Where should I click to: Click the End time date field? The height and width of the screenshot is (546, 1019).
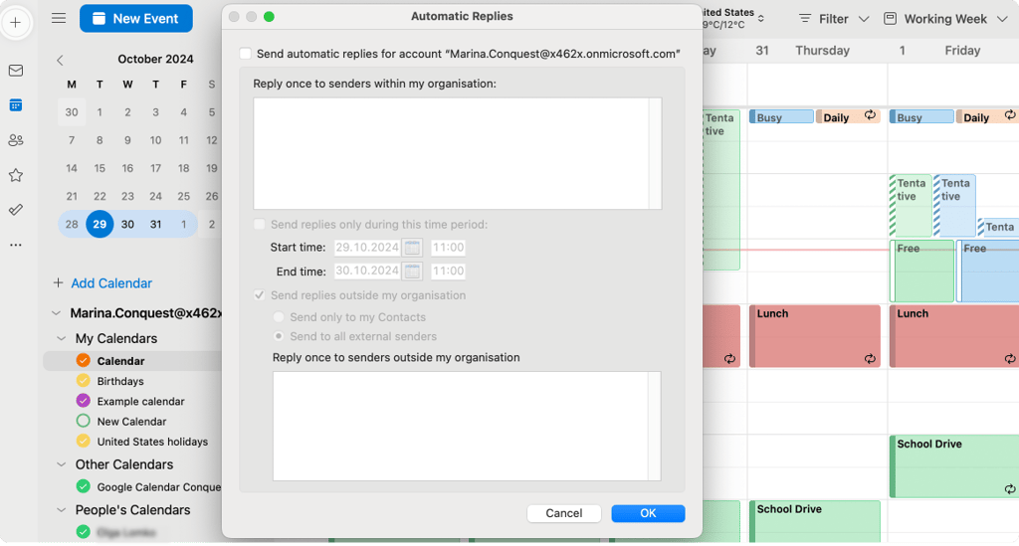368,271
